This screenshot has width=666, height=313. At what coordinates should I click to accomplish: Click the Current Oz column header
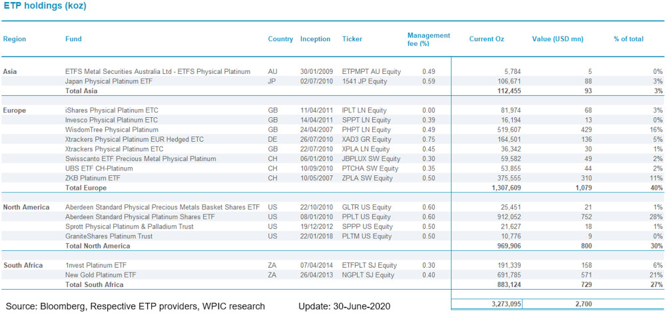coord(486,39)
